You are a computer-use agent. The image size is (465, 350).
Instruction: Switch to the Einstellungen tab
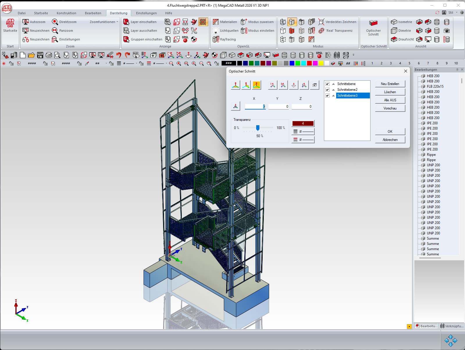[x=146, y=13]
